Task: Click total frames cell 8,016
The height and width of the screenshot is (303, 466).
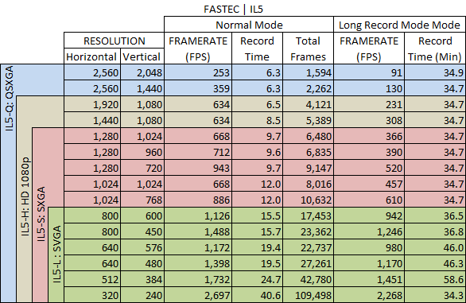Action: point(308,184)
